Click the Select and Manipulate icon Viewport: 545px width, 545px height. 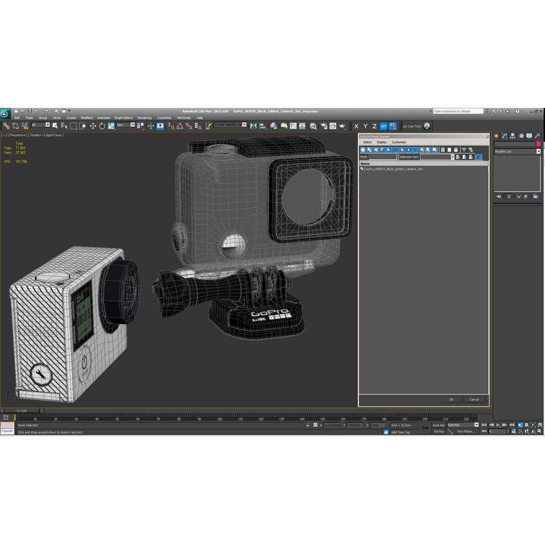[150, 126]
